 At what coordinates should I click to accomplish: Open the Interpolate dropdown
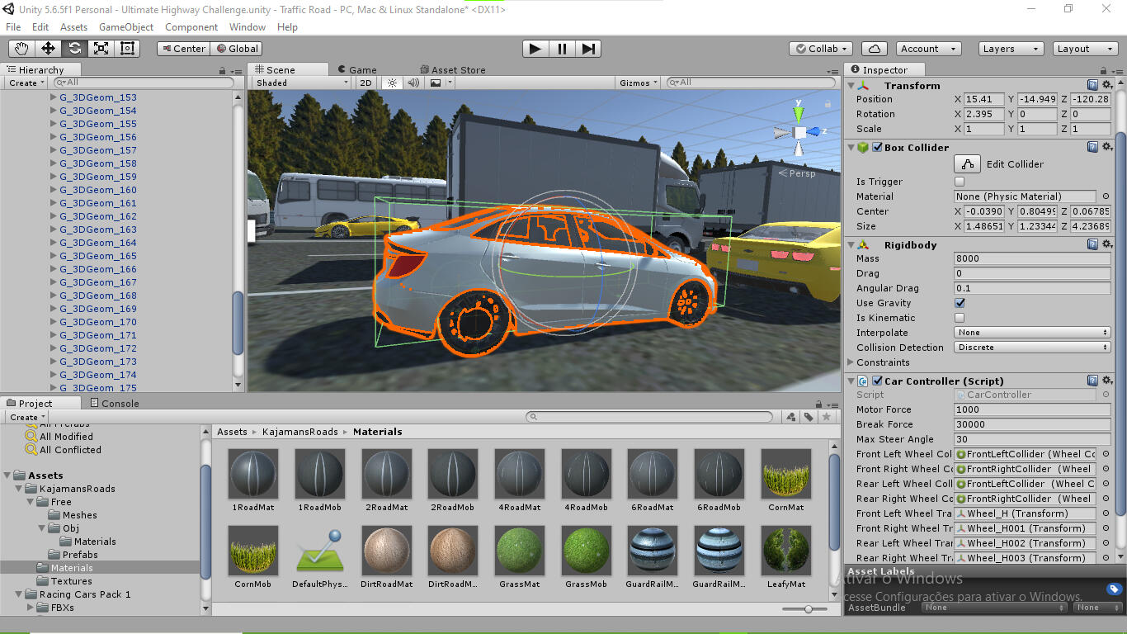pyautogui.click(x=1030, y=332)
